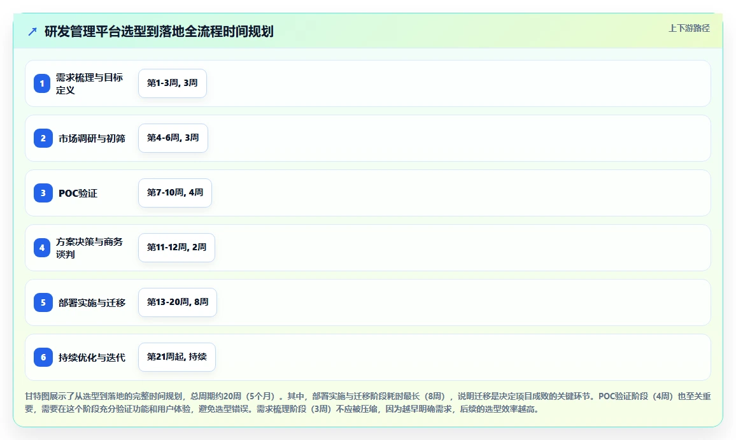The width and height of the screenshot is (736, 440).
Task: Select the 部署实施与迁移 step label
Action: point(92,303)
